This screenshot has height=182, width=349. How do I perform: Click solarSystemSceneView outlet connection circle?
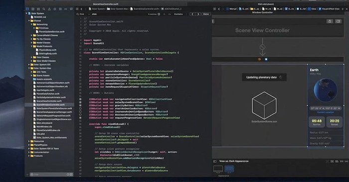click(x=80, y=102)
